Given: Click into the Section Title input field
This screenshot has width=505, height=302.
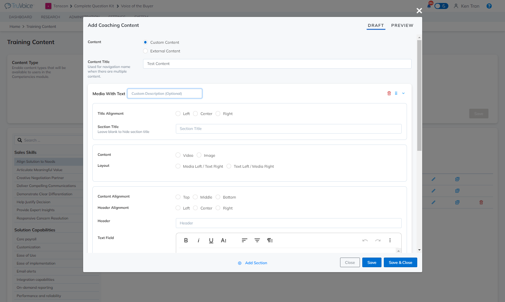Looking at the screenshot, I should click(x=288, y=129).
